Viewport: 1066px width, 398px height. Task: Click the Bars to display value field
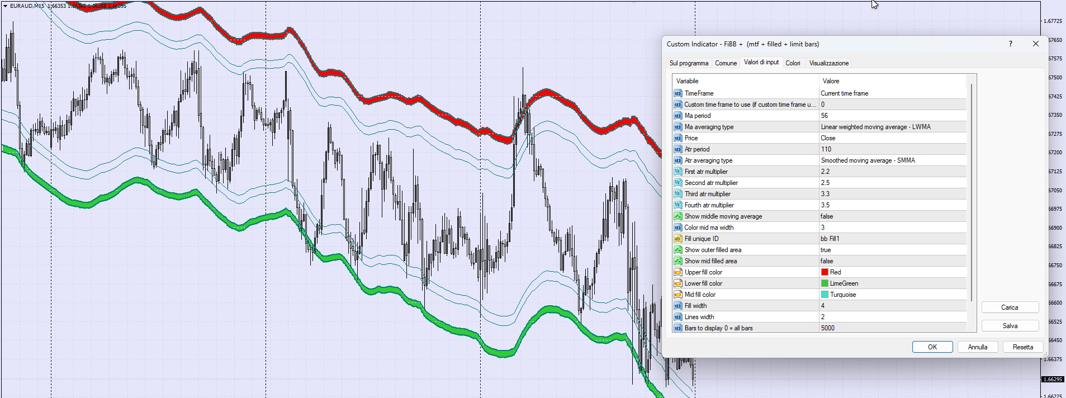tap(893, 328)
